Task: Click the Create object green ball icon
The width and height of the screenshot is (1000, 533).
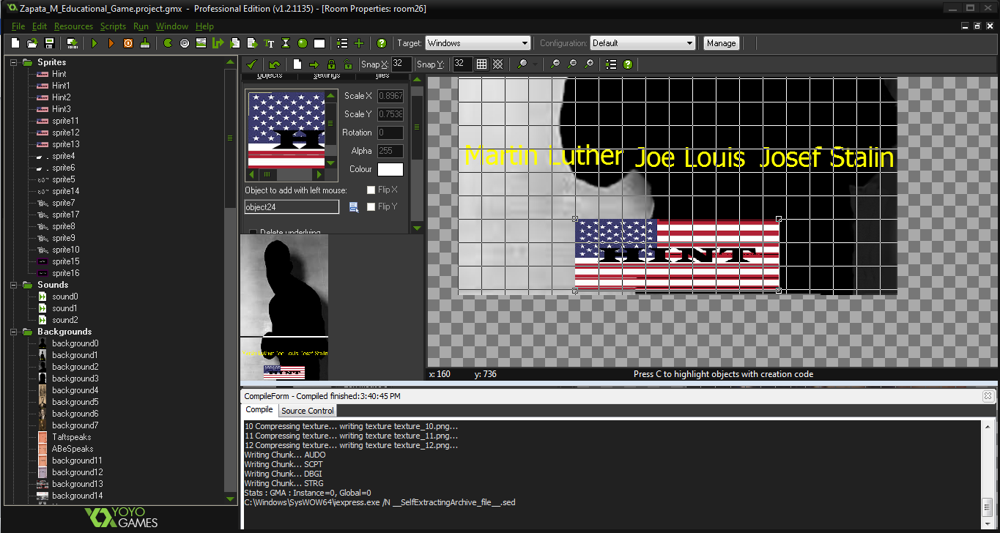Action: [x=303, y=43]
